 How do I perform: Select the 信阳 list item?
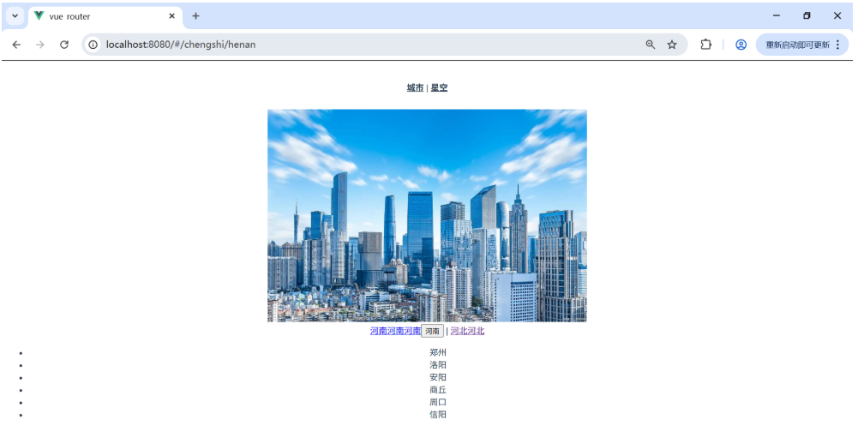438,415
